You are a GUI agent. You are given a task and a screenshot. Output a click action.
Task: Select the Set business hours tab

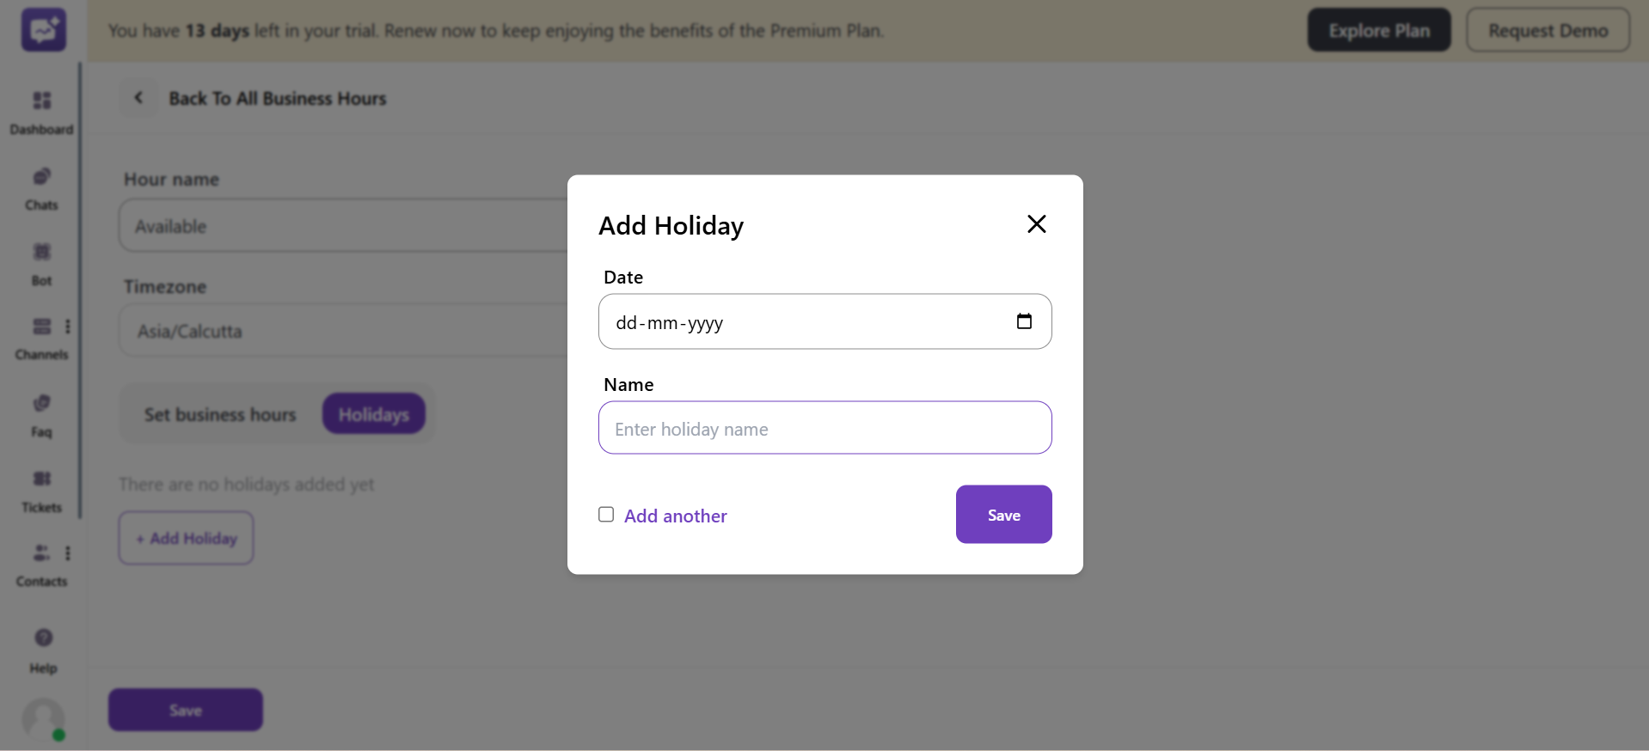click(219, 413)
